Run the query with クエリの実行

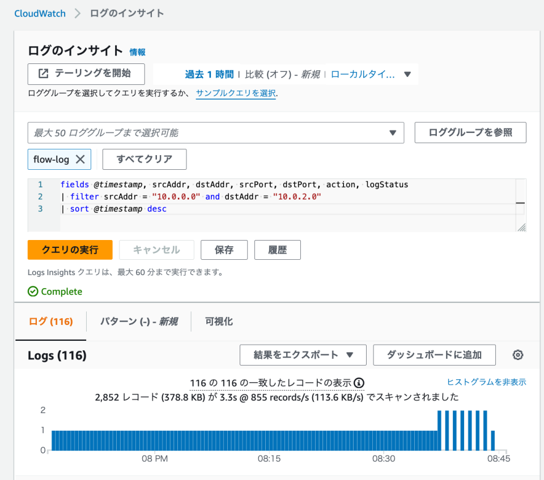click(x=70, y=250)
